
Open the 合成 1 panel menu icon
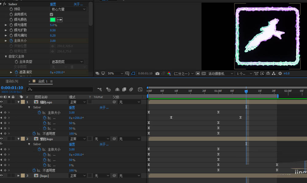click(x=51, y=81)
